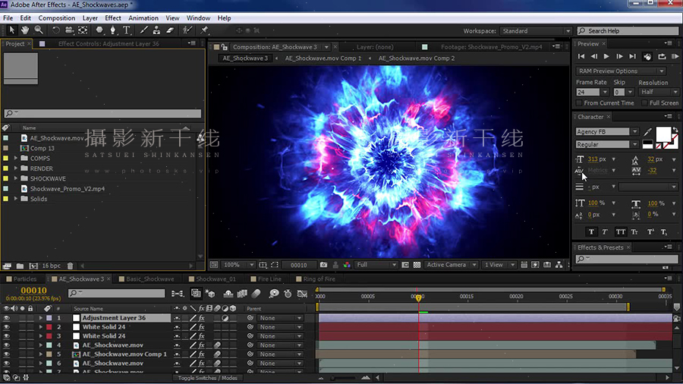Select the Clone Stamp tool
Image resolution: width=683 pixels, height=384 pixels.
click(x=156, y=30)
